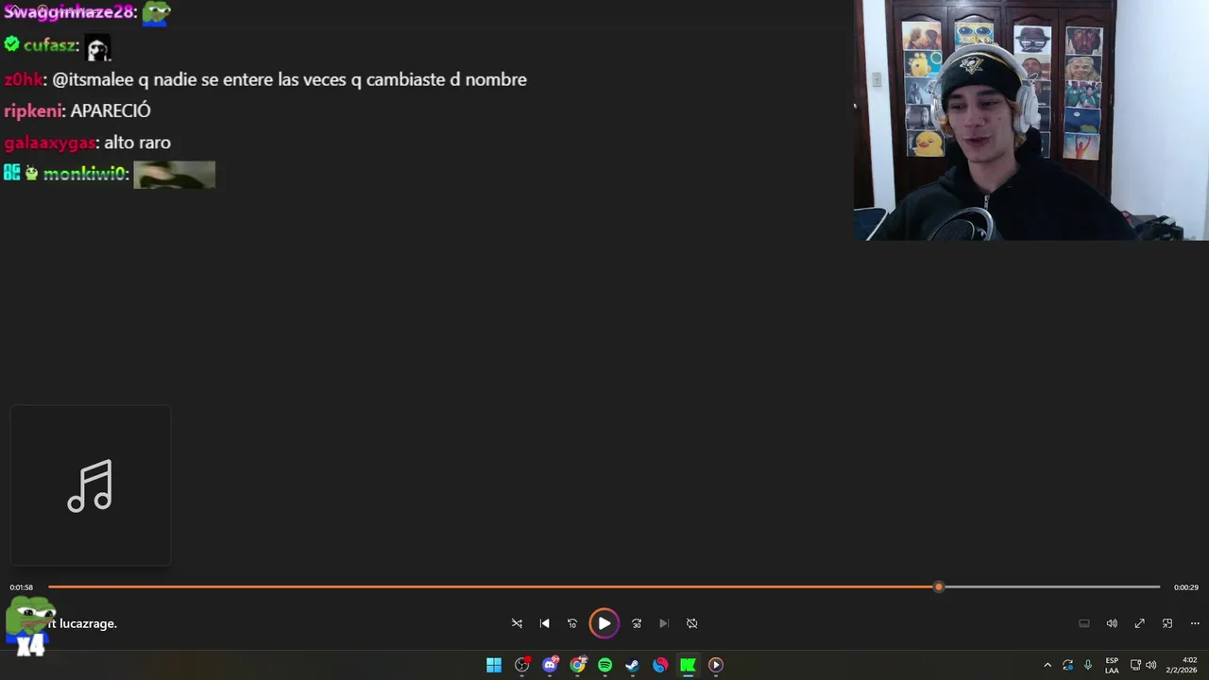
Task: Go to the next track
Action: (664, 623)
